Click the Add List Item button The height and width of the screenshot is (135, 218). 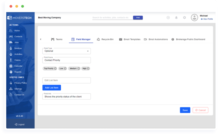tap(52, 88)
